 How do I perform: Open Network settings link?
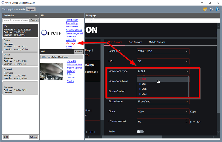point(74,30)
